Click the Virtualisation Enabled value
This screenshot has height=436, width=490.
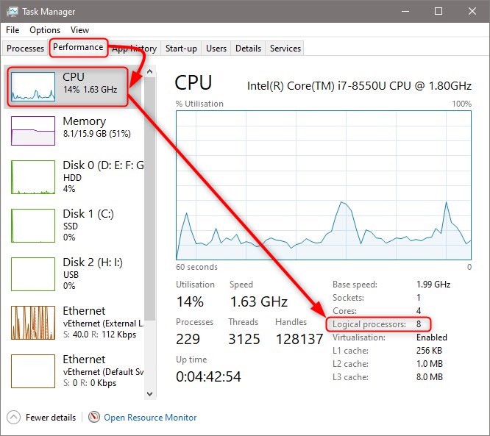(x=432, y=337)
